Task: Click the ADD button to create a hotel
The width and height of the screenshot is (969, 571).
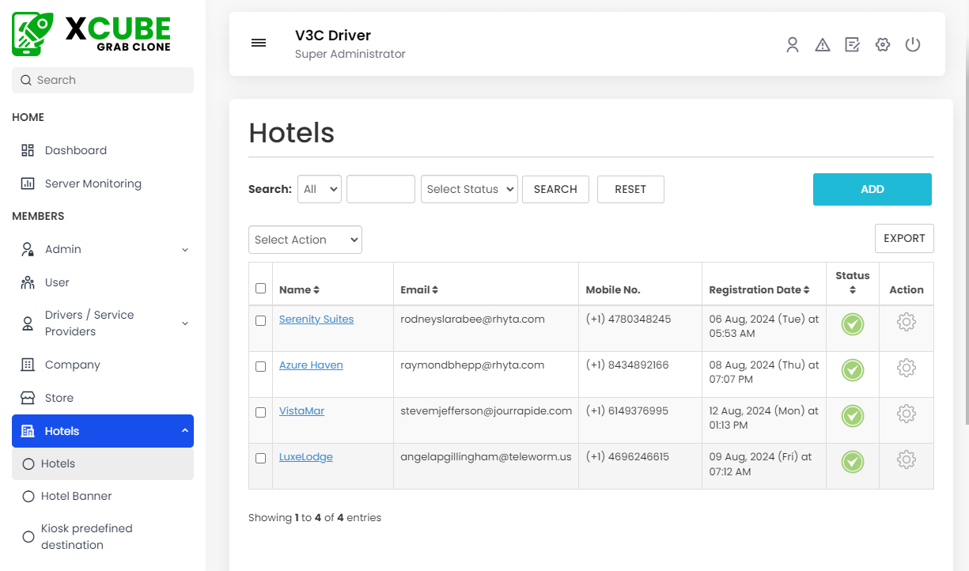Action: point(872,189)
